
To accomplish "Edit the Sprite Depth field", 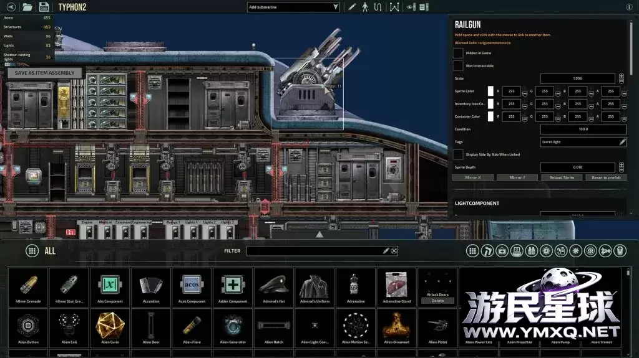I will (577, 167).
